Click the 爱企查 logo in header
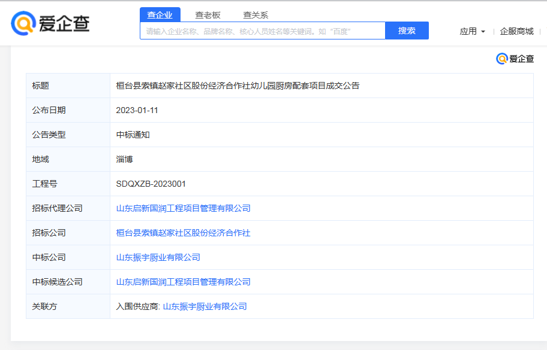 pyautogui.click(x=50, y=23)
